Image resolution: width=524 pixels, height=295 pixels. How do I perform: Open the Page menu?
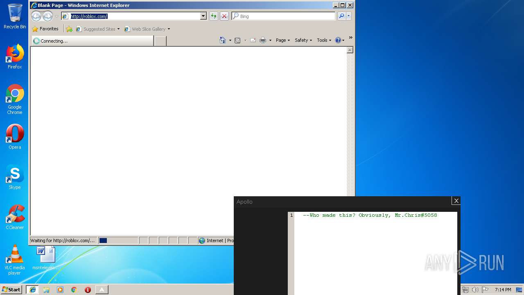pyautogui.click(x=283, y=40)
